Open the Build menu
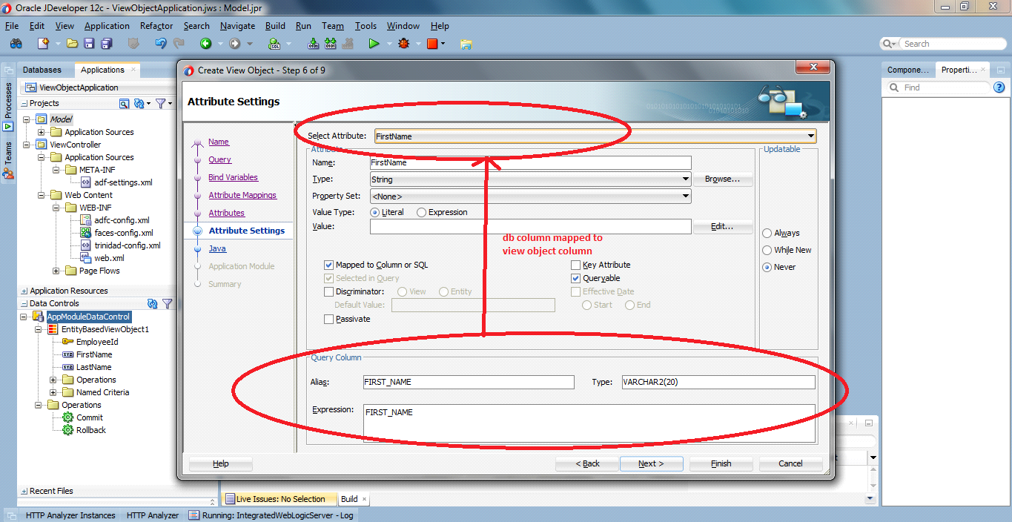 pos(275,25)
